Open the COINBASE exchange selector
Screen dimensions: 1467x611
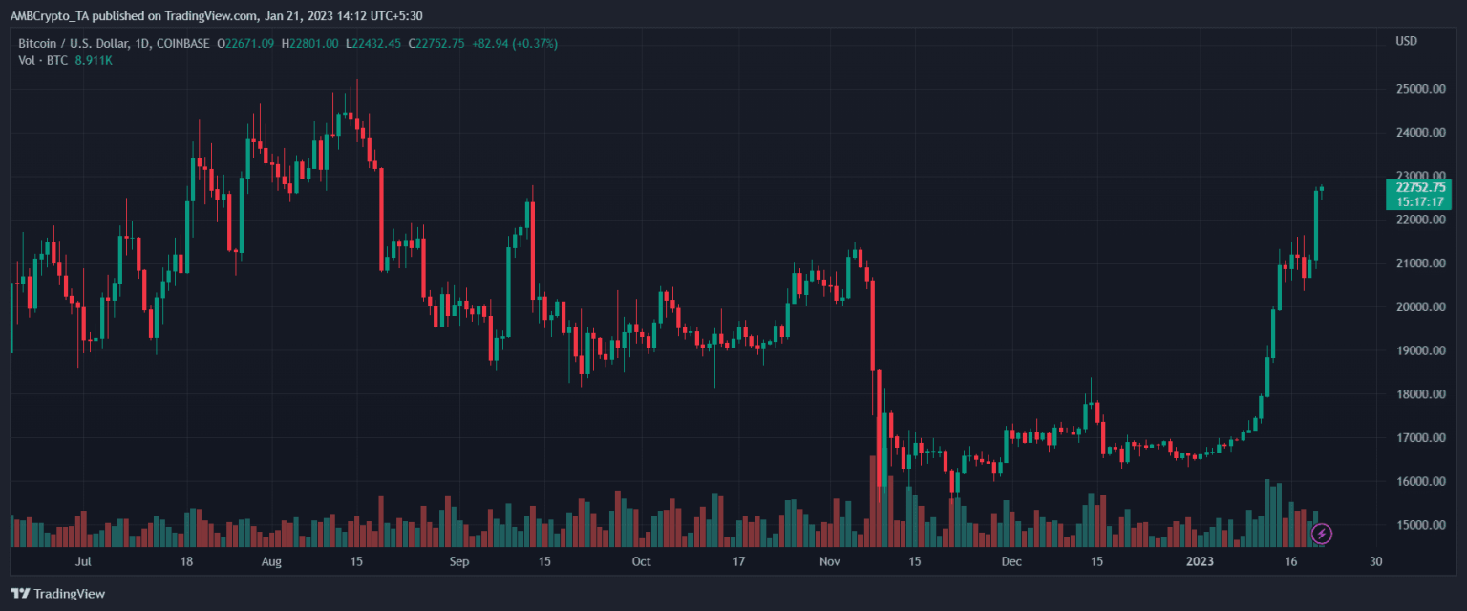point(181,43)
